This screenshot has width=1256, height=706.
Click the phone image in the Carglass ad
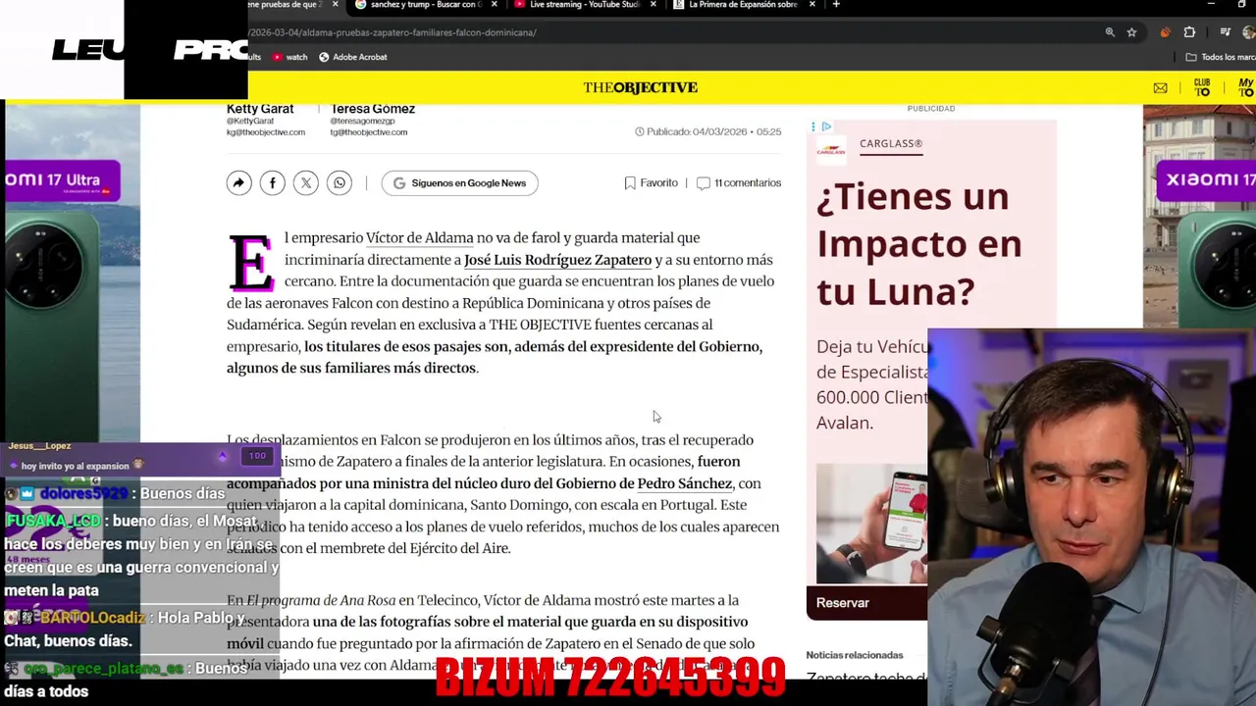[871, 523]
